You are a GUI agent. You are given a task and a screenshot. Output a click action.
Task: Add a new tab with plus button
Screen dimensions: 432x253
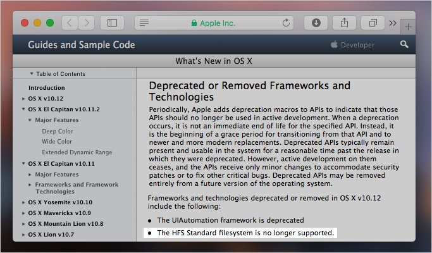tap(408, 27)
